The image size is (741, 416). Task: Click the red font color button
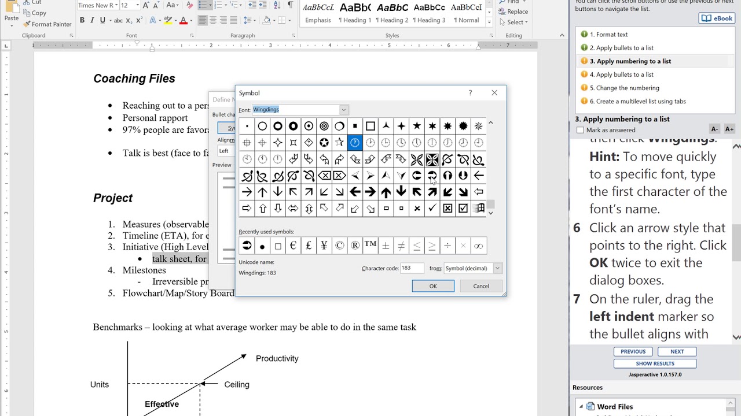click(183, 20)
